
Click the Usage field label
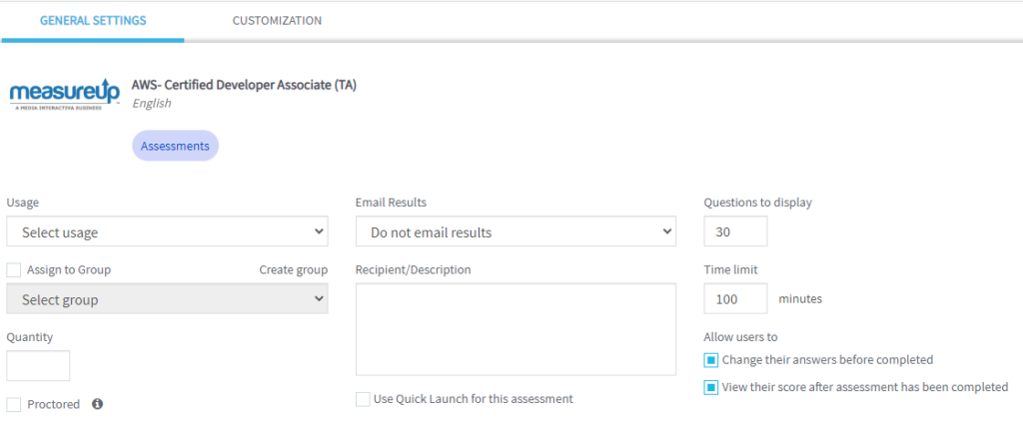tap(23, 203)
